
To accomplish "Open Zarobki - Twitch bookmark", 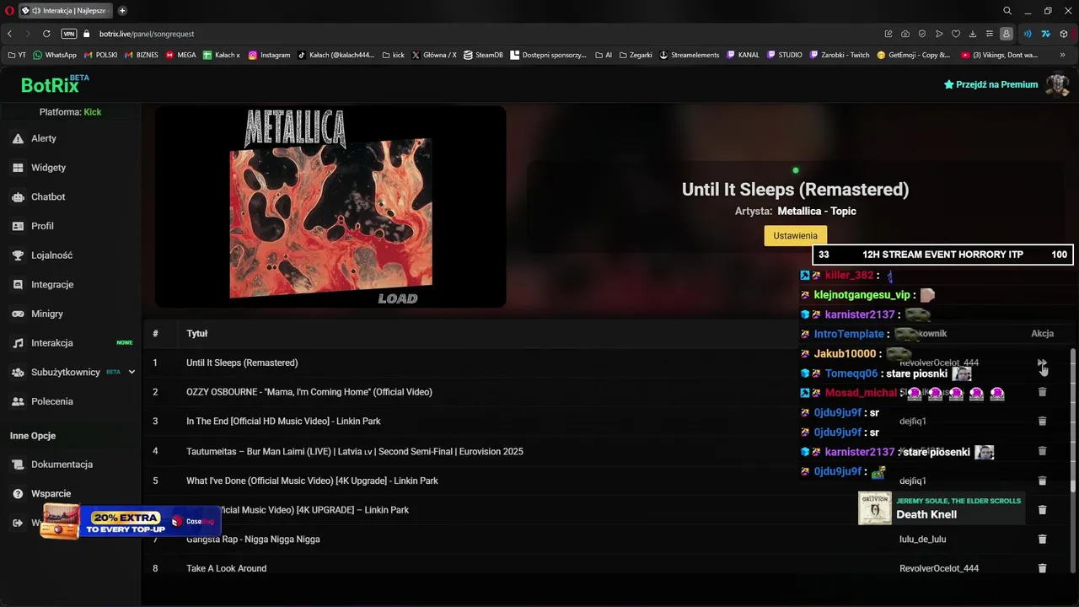I will 840,55.
